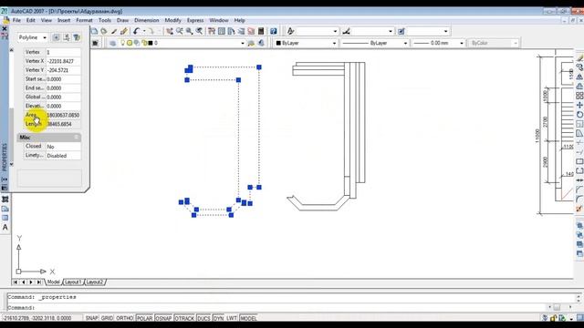Image resolution: width=584 pixels, height=328 pixels.
Task: Click the Redo arrow icon
Action: [151, 32]
